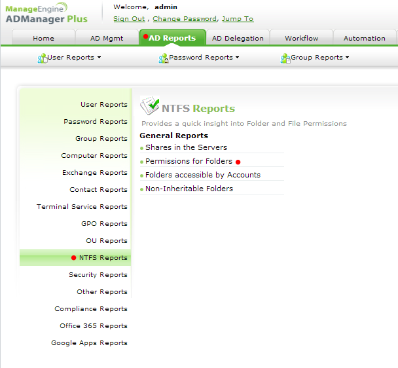
Task: Select Other Reports in sidebar
Action: tap(102, 291)
